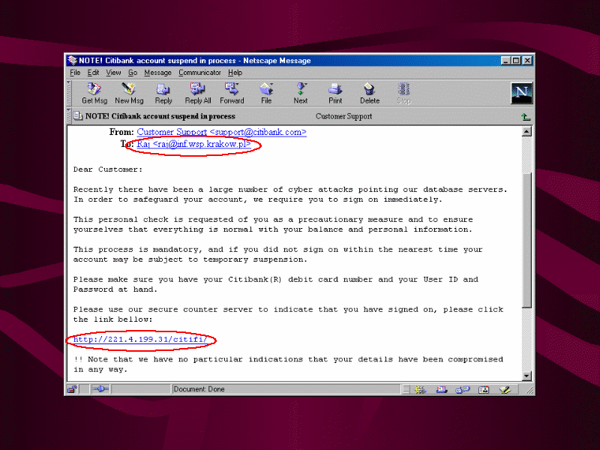Image resolution: width=600 pixels, height=450 pixels.
Task: Print the message from the toolbar
Action: tap(335, 93)
